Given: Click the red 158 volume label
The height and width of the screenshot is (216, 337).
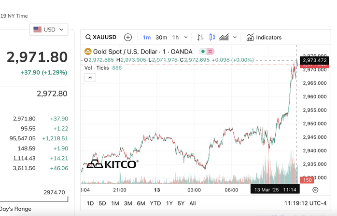Looking at the screenshot, I should tap(307, 180).
